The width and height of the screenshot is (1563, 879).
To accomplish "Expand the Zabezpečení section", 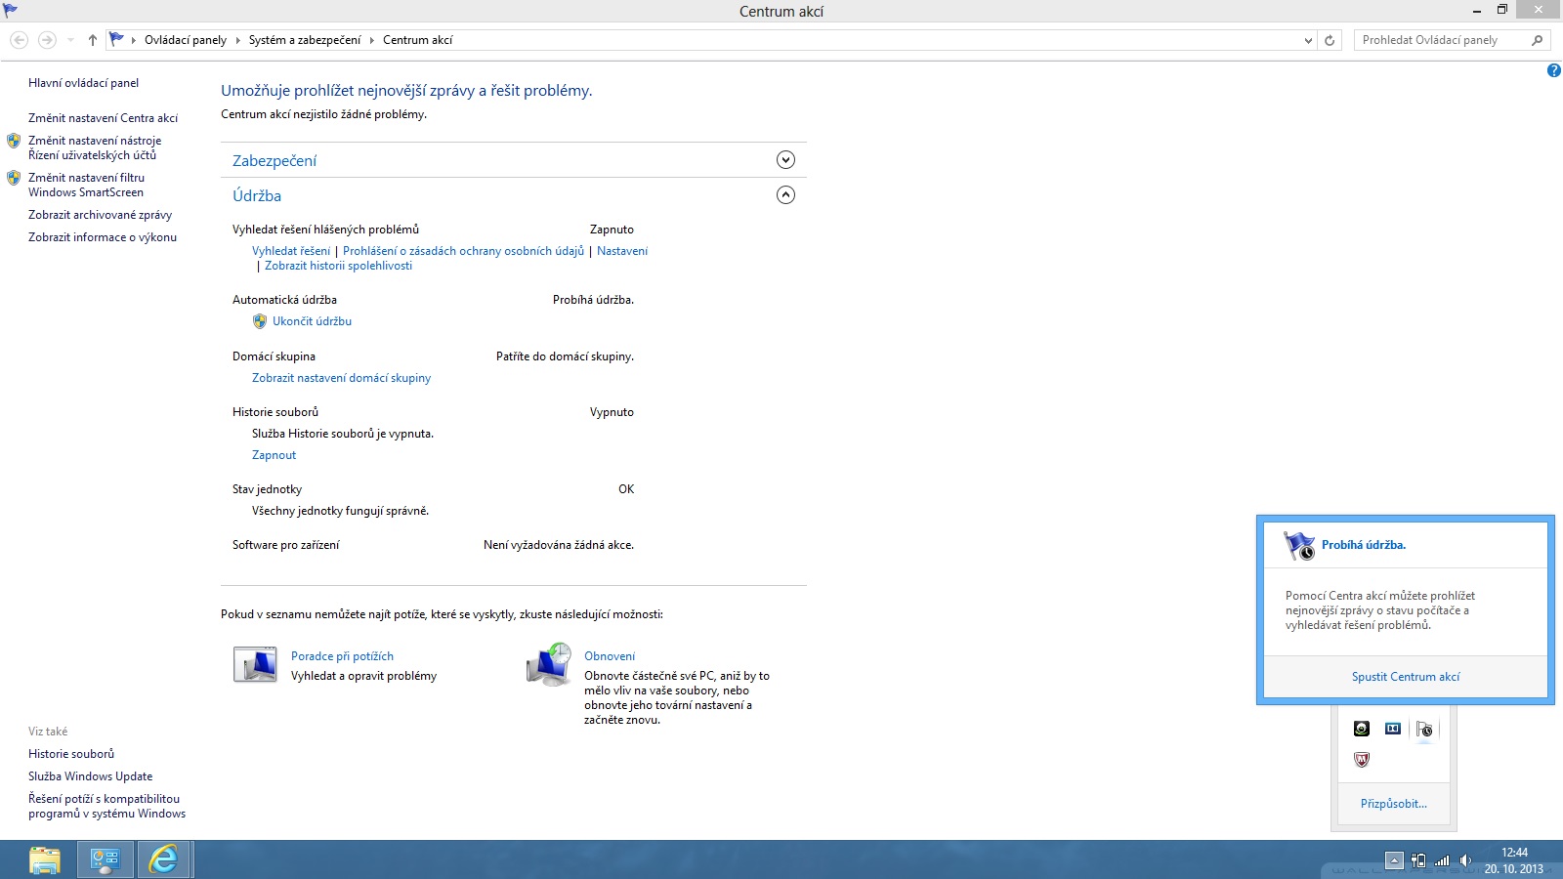I will [x=785, y=160].
